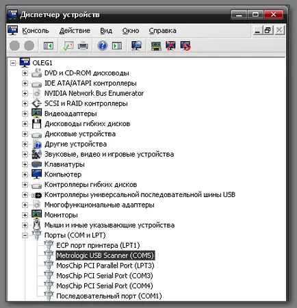Open the Вид menu
This screenshot has height=308, width=297.
(x=106, y=31)
